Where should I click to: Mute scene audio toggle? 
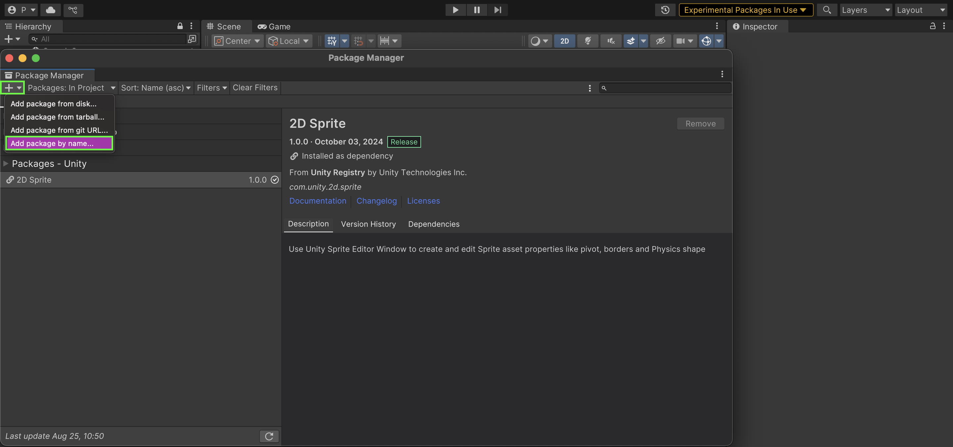(x=611, y=41)
